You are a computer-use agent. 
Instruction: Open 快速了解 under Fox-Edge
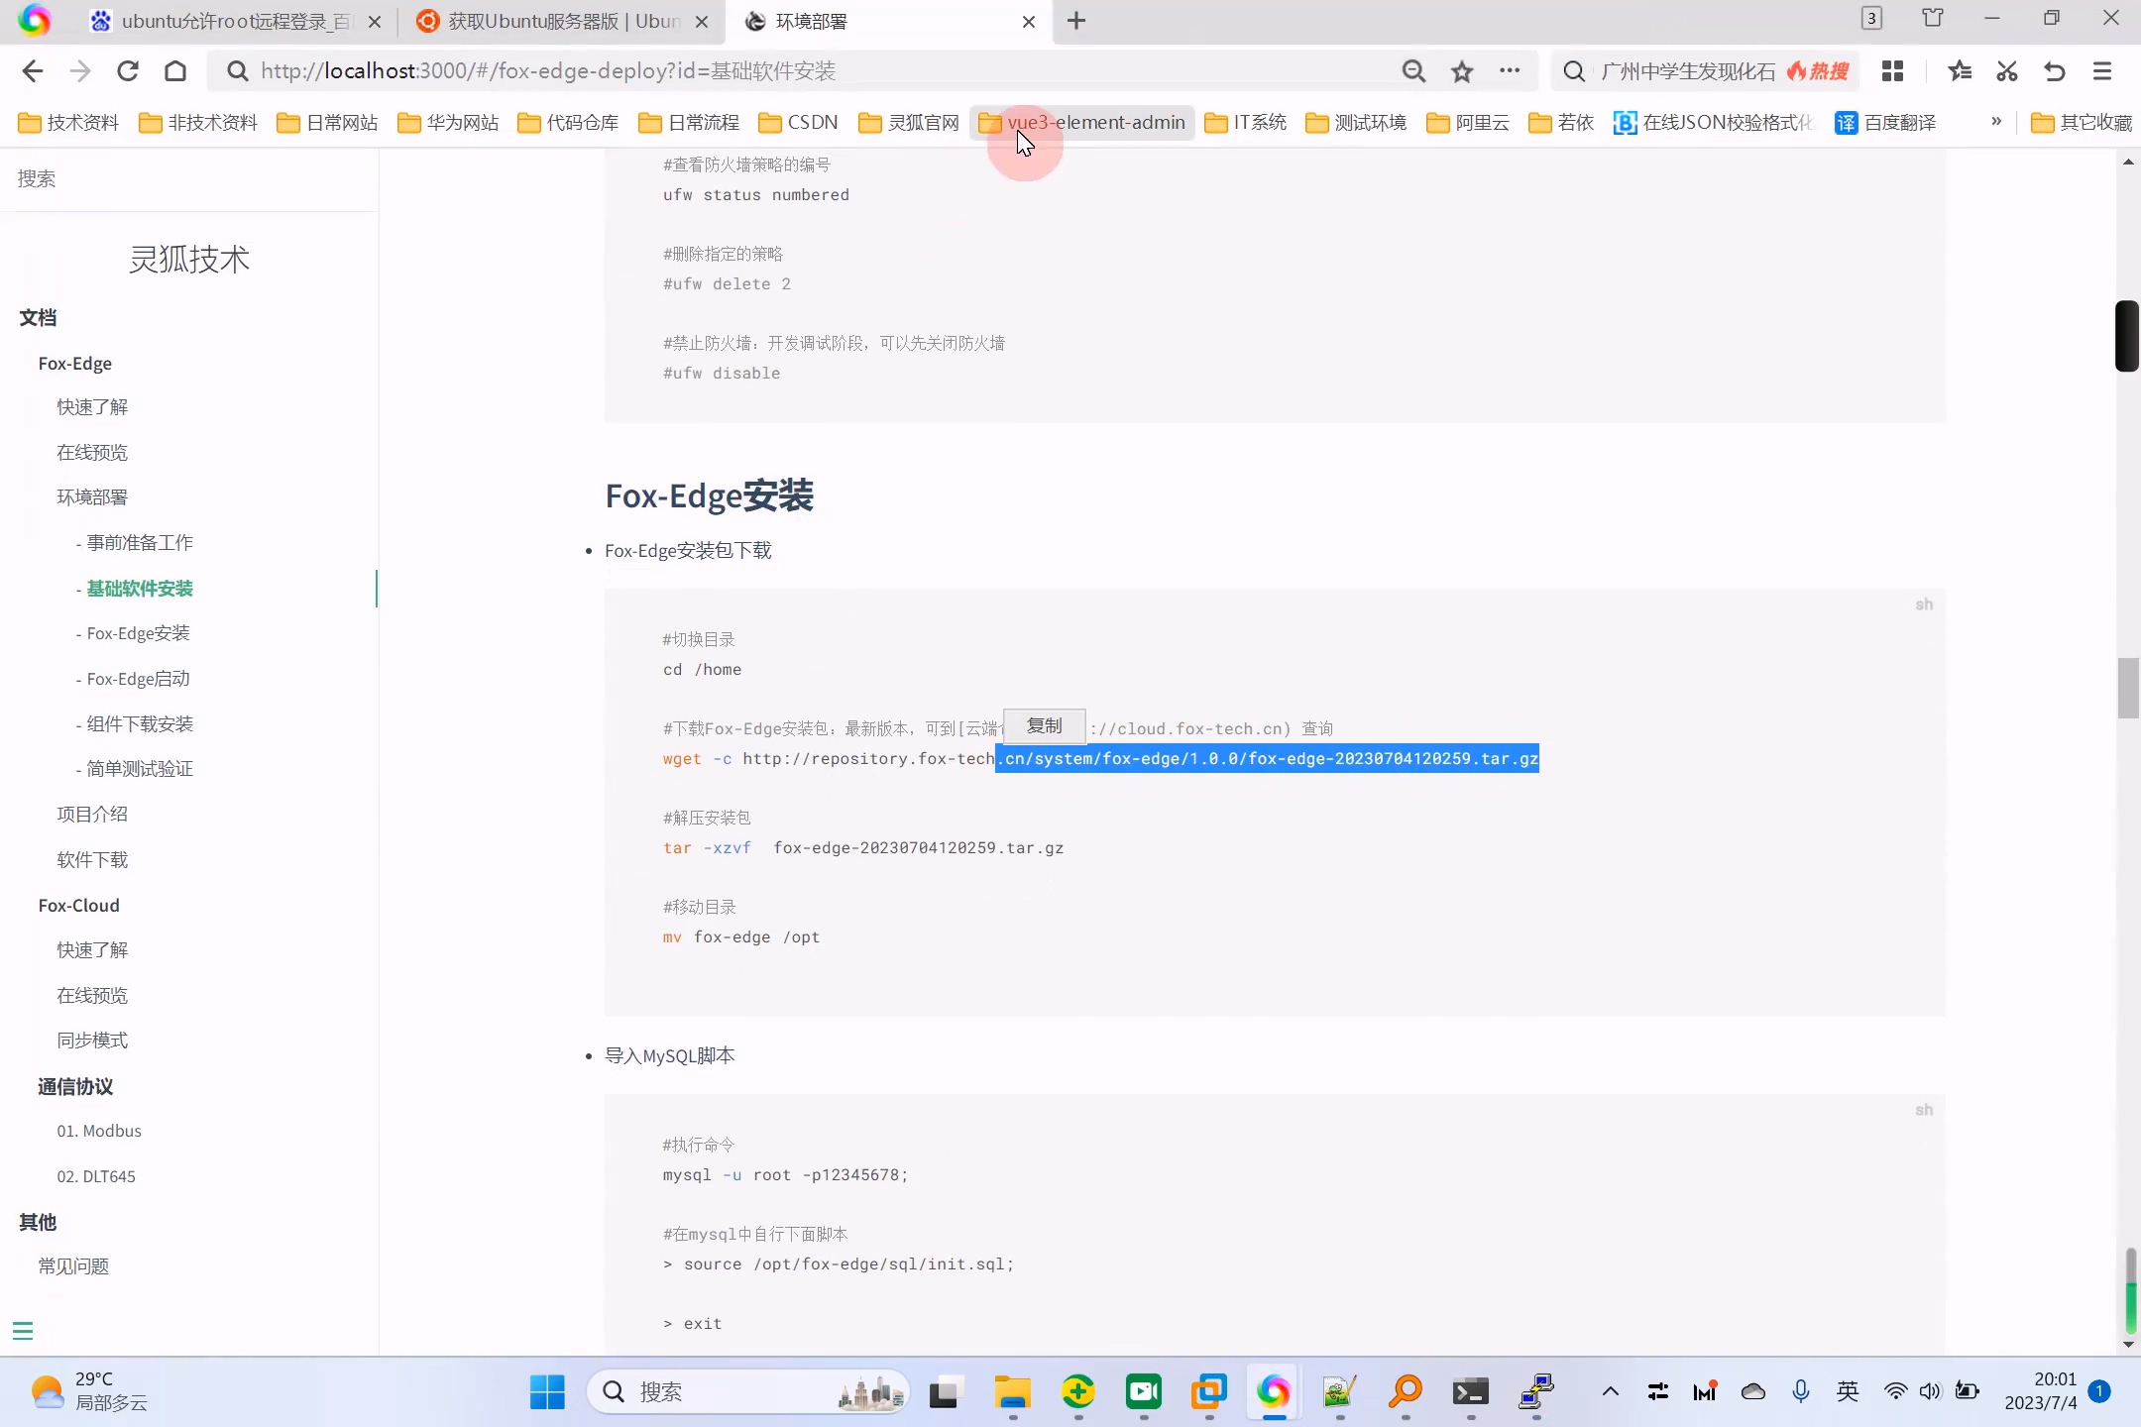click(92, 407)
